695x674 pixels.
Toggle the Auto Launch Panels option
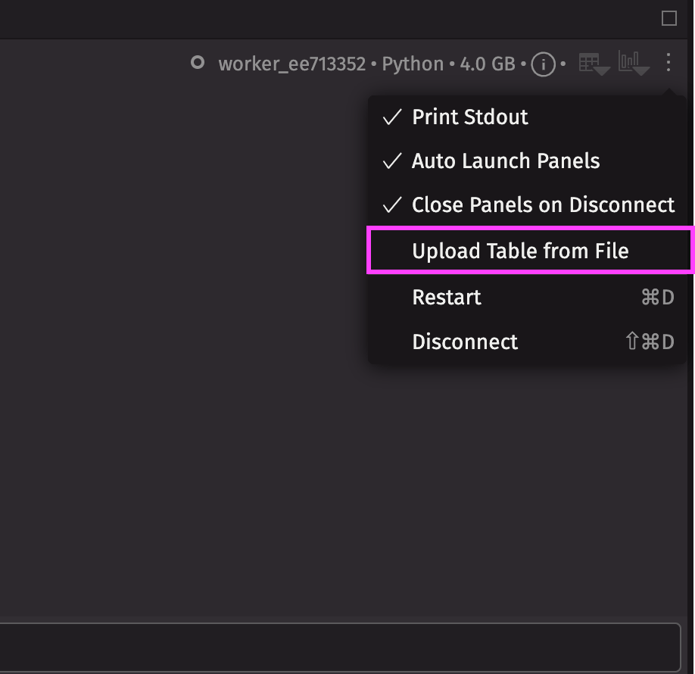(x=505, y=161)
